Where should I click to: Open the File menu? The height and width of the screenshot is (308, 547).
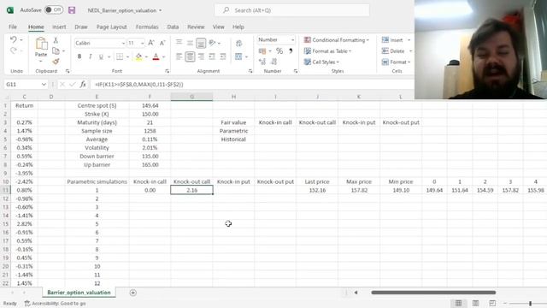click(x=13, y=27)
